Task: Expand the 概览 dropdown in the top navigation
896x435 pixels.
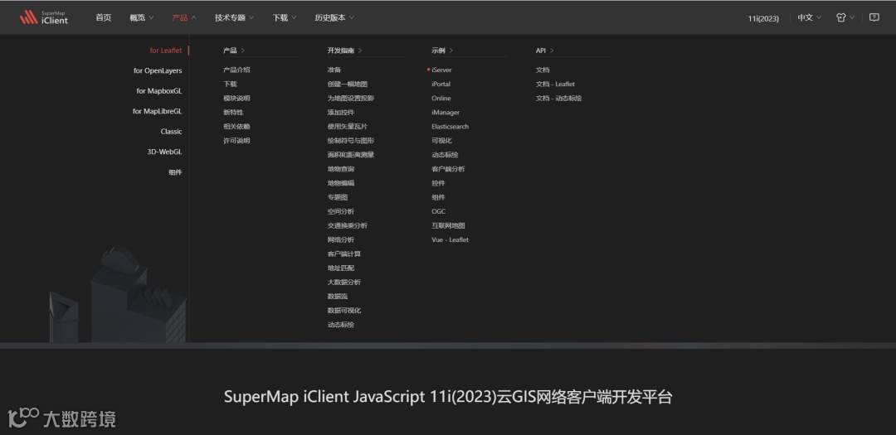Action: tap(142, 17)
